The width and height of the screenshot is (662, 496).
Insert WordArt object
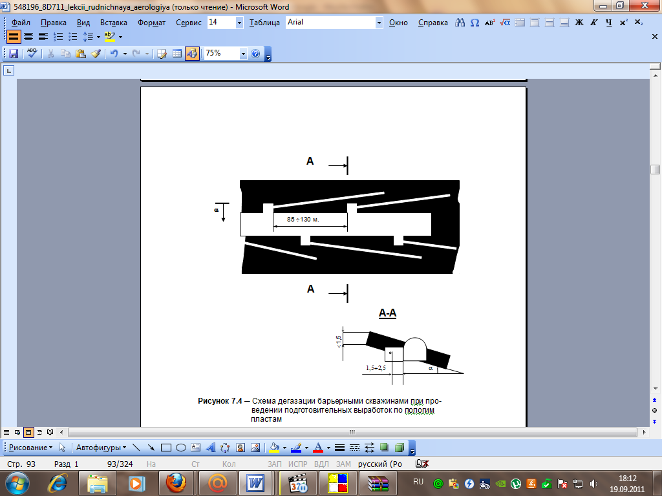click(210, 448)
